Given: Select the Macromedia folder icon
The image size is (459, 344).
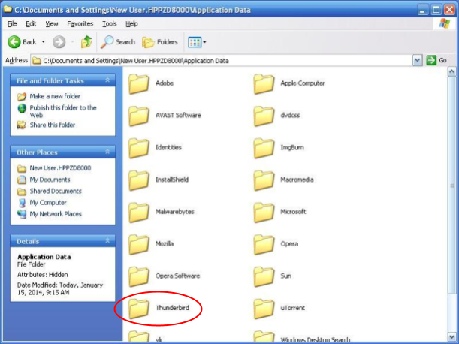Looking at the screenshot, I should (x=264, y=180).
